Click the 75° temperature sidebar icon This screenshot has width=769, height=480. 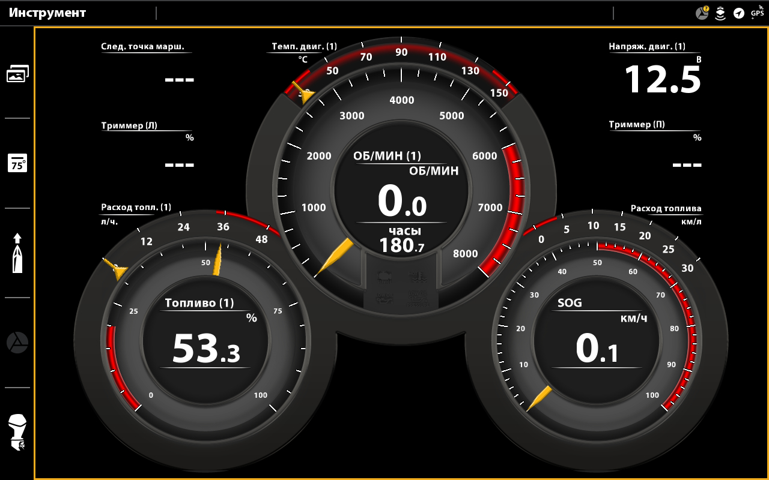tap(17, 163)
